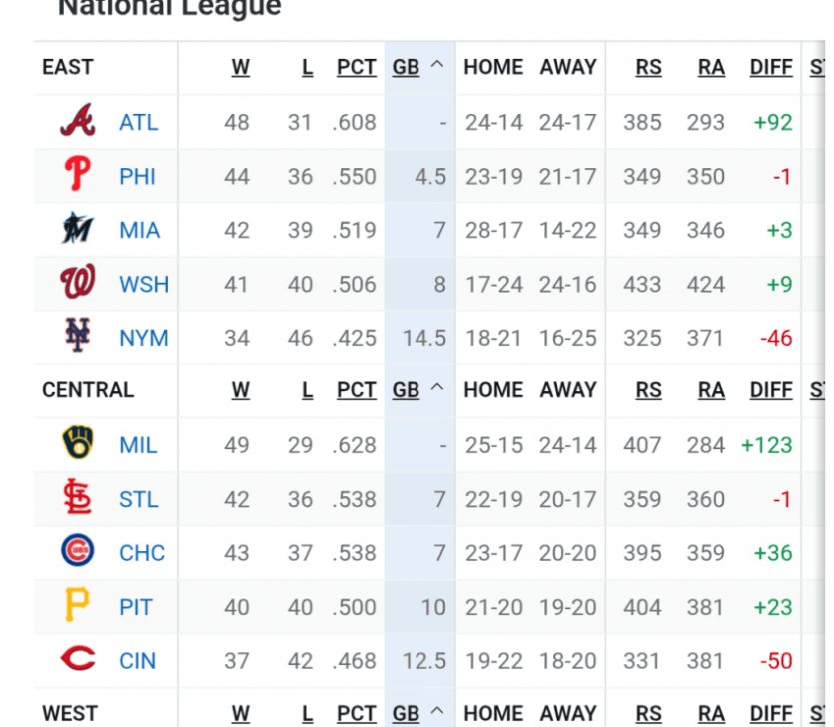Select the Nationals curly W logo
The image size is (834, 727).
click(x=78, y=281)
